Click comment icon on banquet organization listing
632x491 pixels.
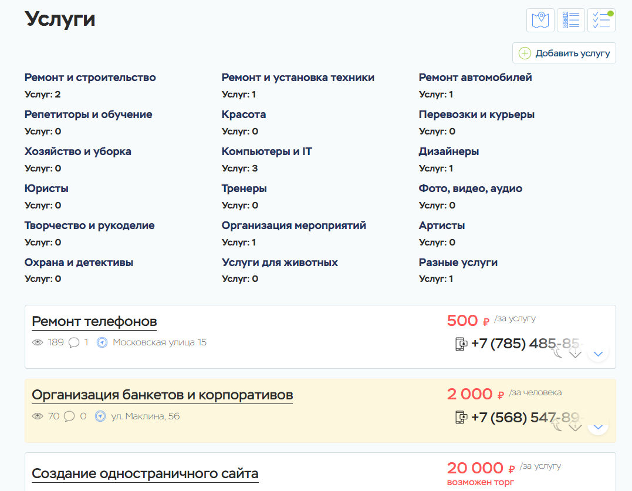click(69, 416)
